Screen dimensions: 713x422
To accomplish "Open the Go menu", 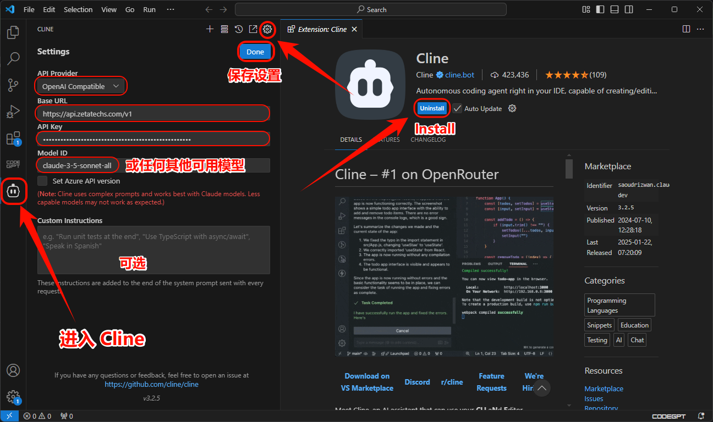I will [x=130, y=9].
